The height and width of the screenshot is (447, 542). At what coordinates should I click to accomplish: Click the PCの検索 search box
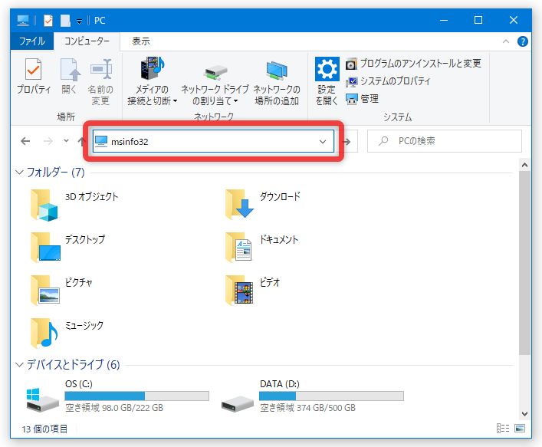(x=444, y=141)
